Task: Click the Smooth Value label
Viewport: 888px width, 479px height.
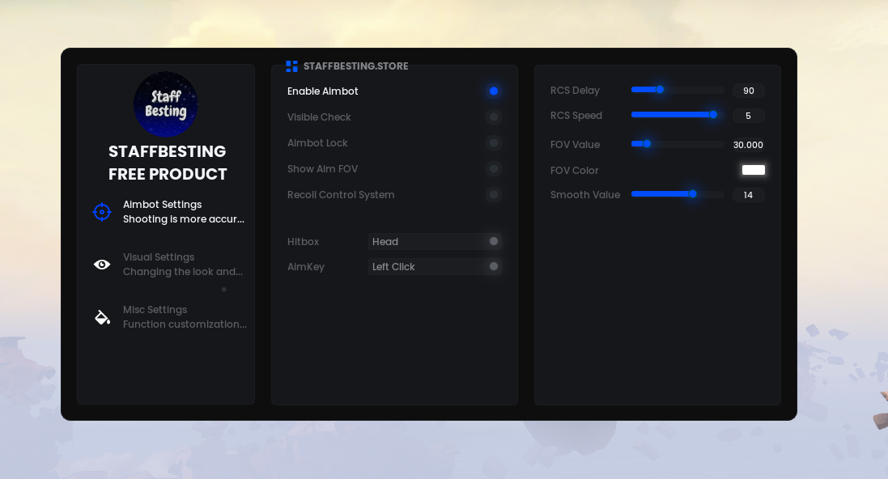Action: coord(585,195)
